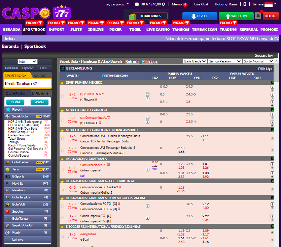The height and width of the screenshot is (247, 281).
Task: Click the DEPOSIT button
Action: 200,16
